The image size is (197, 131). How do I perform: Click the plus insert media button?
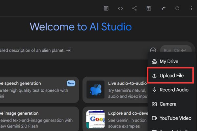tap(153, 50)
